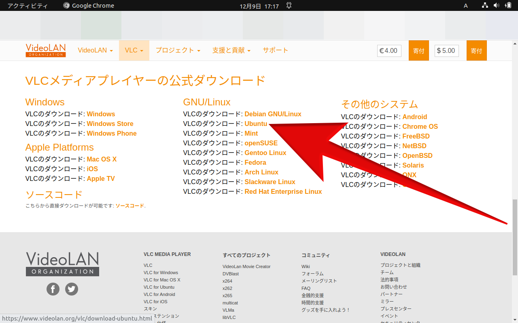Select サポート in the navigation bar
Screen dimensions: 518x323
coord(276,50)
